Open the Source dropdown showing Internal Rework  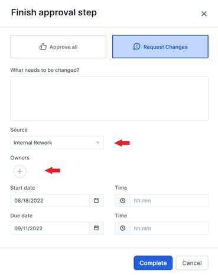pos(57,143)
